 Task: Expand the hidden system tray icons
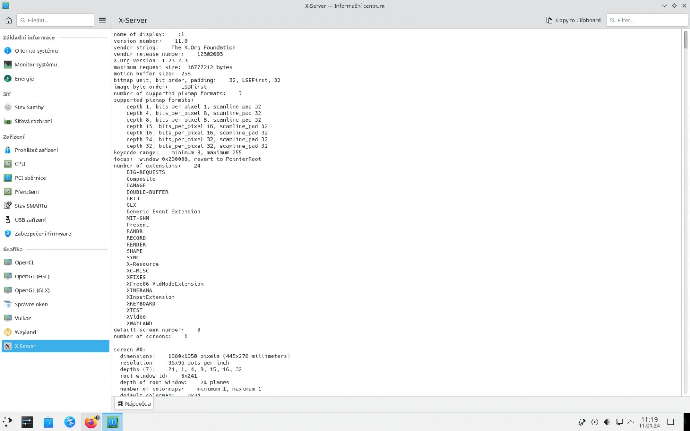coord(631,422)
